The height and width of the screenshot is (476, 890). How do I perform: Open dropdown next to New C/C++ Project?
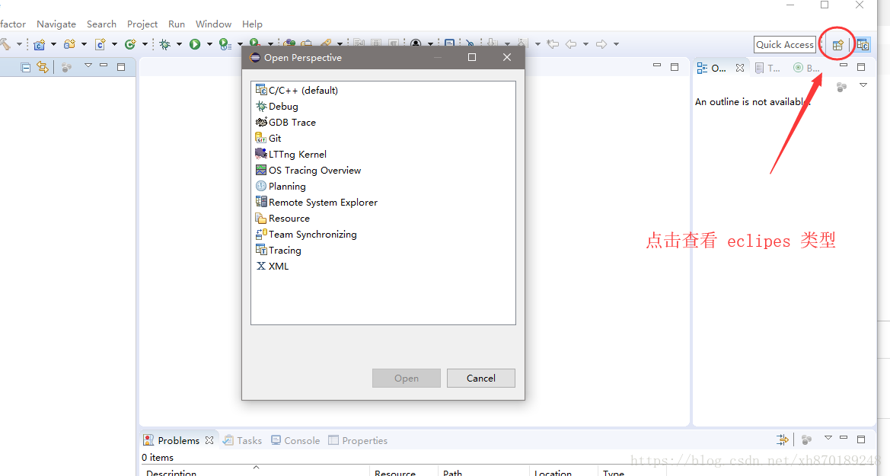pyautogui.click(x=54, y=44)
